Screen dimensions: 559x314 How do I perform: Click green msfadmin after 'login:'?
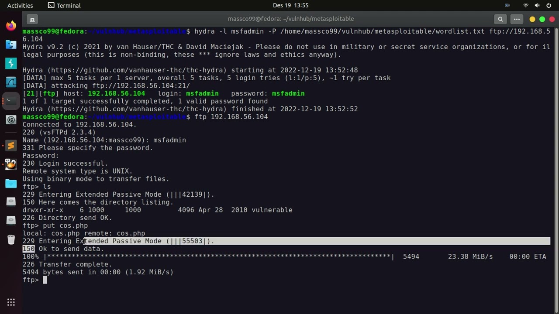click(x=202, y=94)
